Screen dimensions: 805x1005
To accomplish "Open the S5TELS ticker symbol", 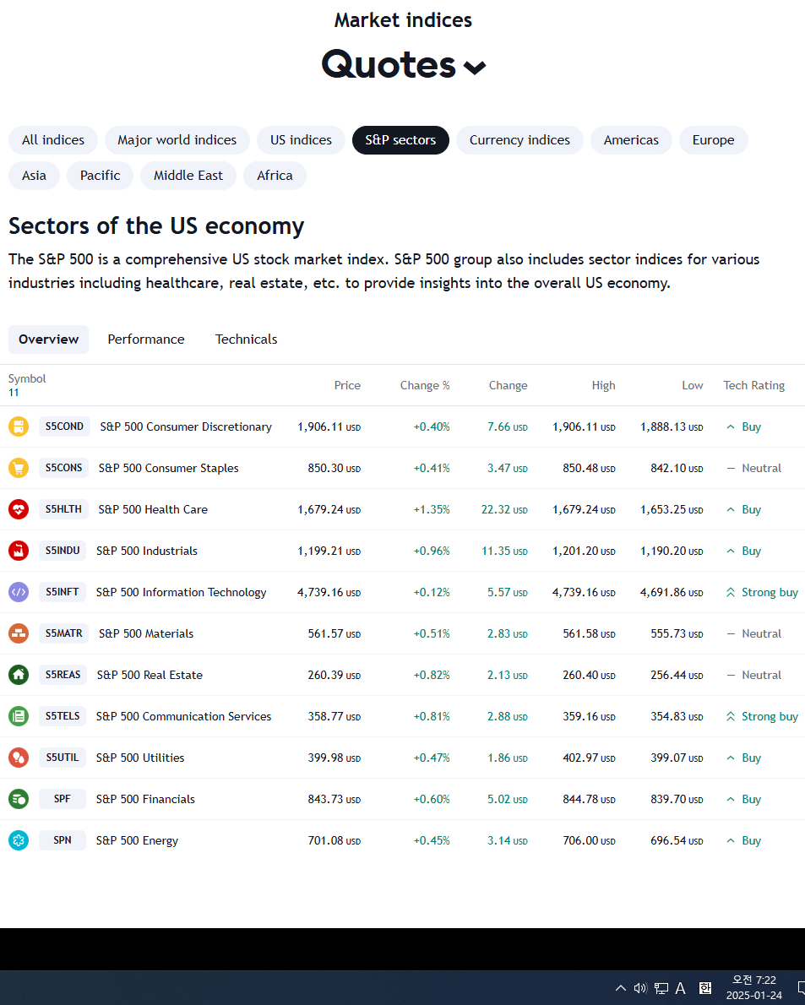I will [63, 716].
